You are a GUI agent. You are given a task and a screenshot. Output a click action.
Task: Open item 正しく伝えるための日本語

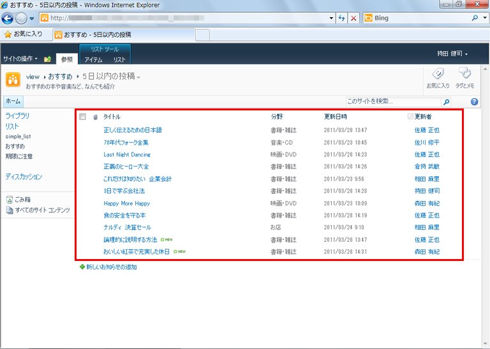pos(133,130)
